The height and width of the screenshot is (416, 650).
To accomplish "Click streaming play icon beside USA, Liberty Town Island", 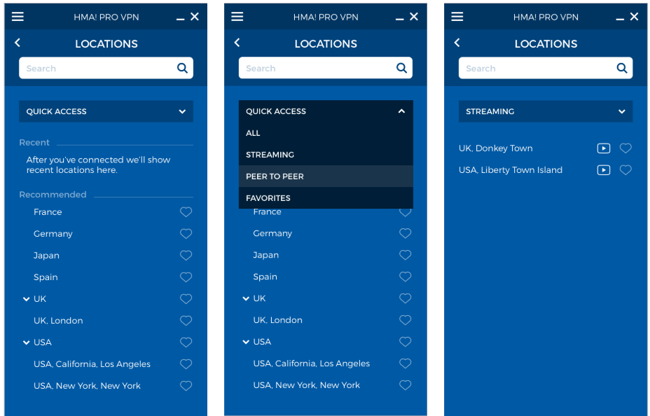I will [x=603, y=170].
